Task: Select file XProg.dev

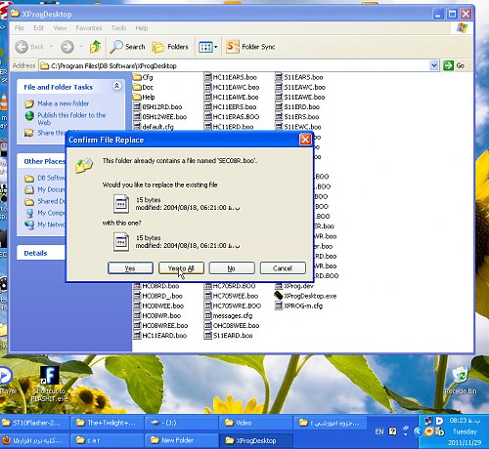Action: [x=294, y=286]
